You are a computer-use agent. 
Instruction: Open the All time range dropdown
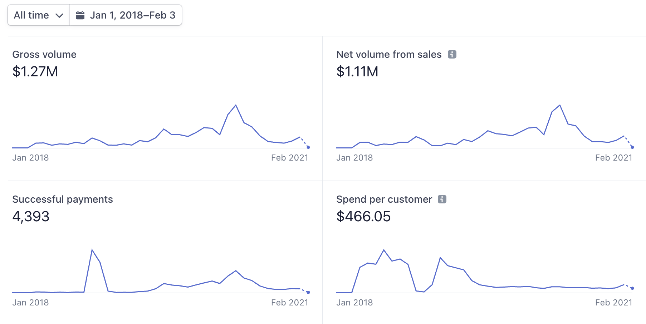(x=38, y=15)
